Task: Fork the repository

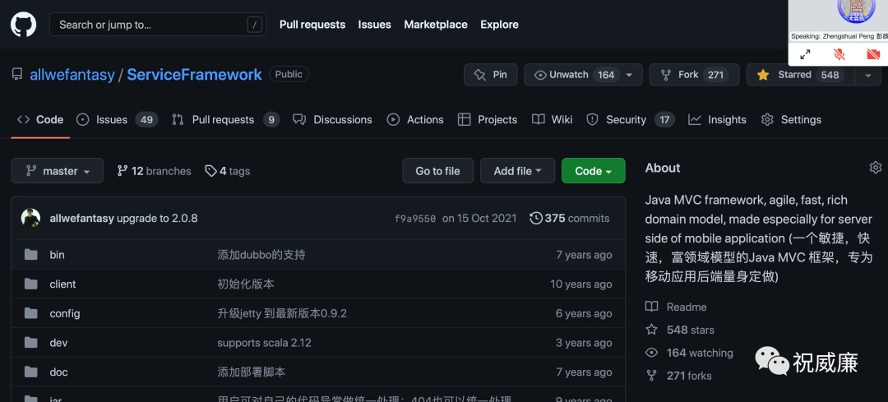Action: [x=694, y=75]
